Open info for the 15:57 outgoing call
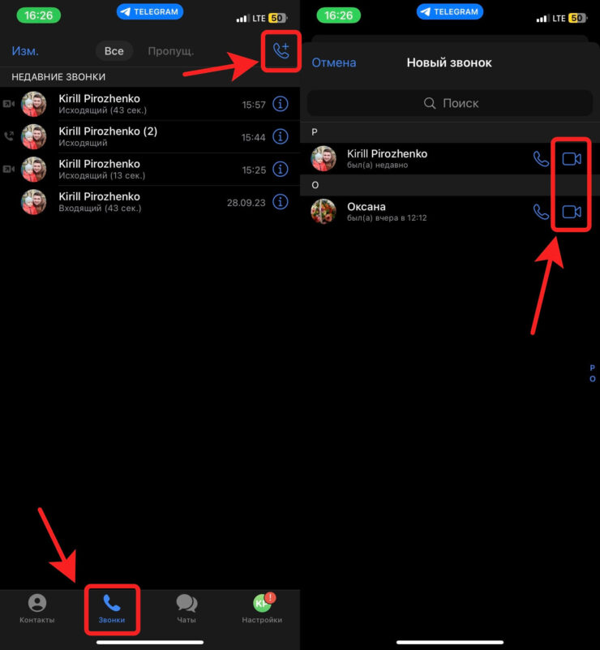Screen dimensions: 600x650 [281, 105]
